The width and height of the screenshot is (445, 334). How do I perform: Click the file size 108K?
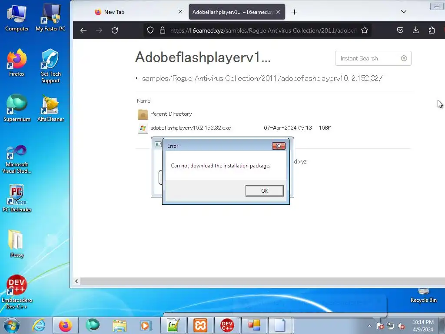click(x=325, y=128)
